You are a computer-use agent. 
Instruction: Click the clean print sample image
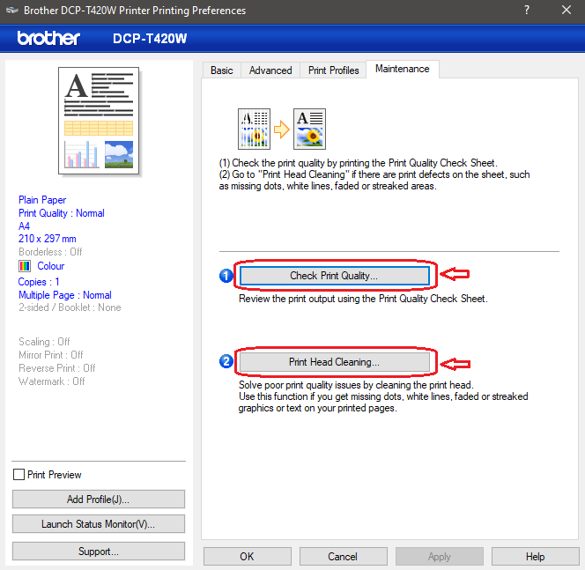click(x=309, y=130)
